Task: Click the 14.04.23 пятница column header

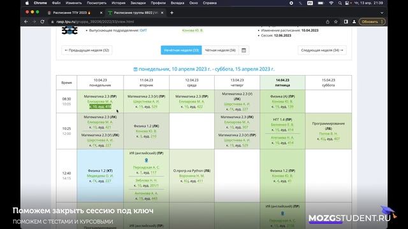Action: [282, 83]
